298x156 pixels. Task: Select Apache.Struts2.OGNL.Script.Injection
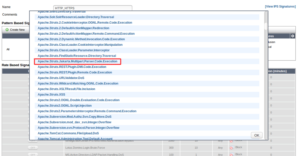pyautogui.click(x=65, y=106)
